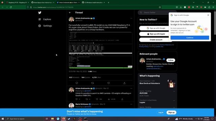Open the browser downloads icon
Screen dimensions: 216x121
tap(181, 7)
